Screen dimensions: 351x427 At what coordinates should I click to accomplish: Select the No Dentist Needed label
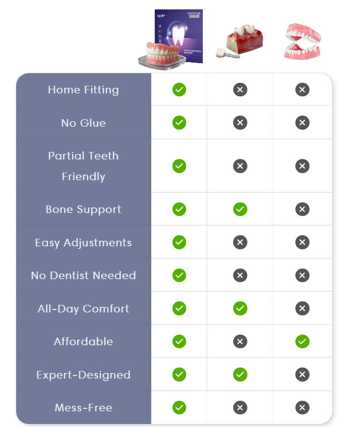[x=83, y=276]
